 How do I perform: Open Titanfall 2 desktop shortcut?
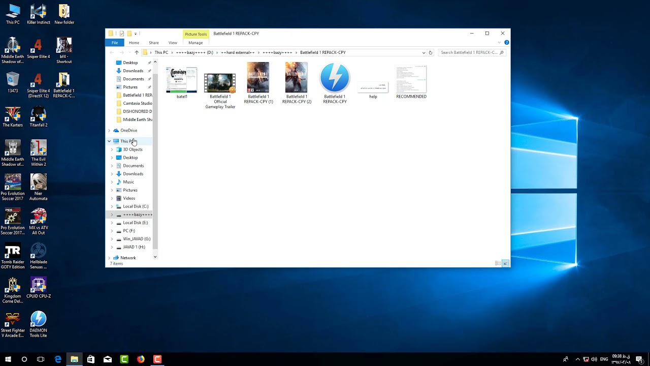pyautogui.click(x=38, y=116)
